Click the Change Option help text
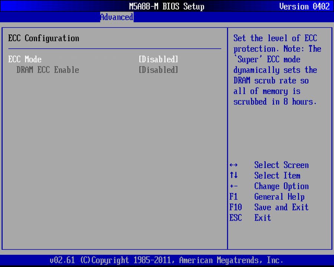Viewport: 334px width, 267px height. pyautogui.click(x=281, y=186)
